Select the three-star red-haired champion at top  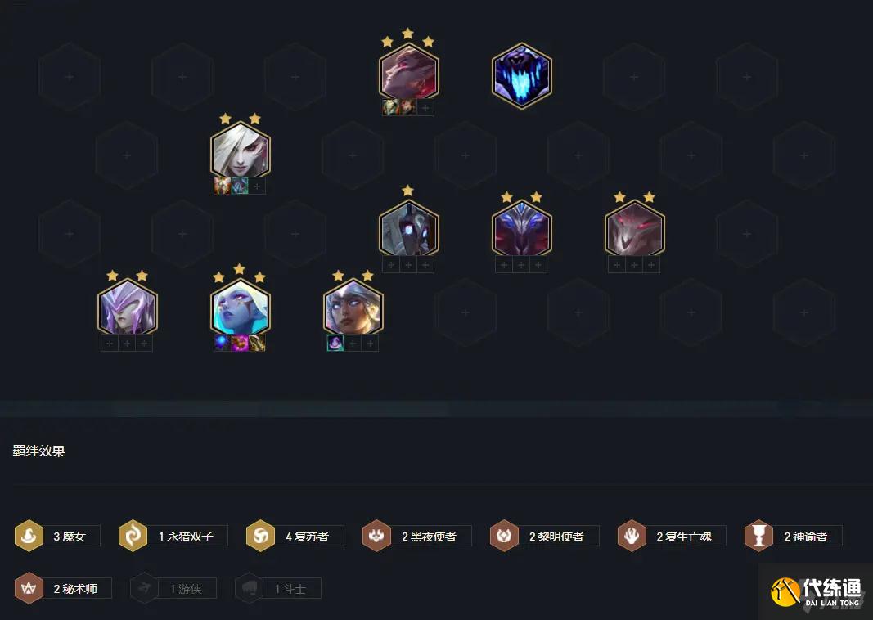[x=409, y=73]
